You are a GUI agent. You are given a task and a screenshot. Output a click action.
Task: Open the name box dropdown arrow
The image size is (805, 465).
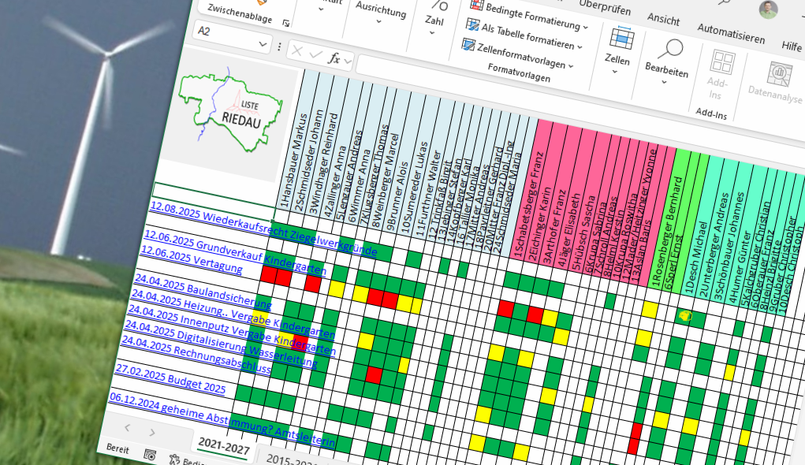click(263, 44)
